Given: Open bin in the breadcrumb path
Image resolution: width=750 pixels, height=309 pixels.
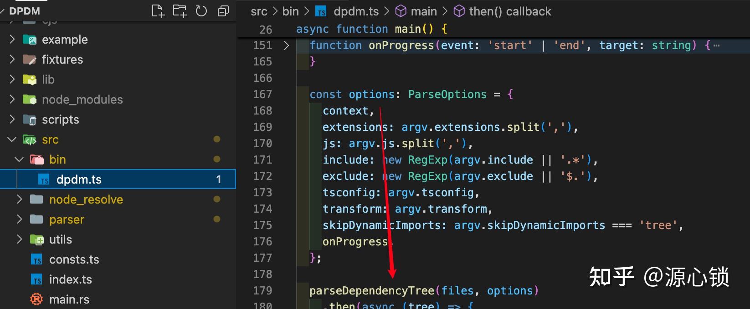Looking at the screenshot, I should pyautogui.click(x=290, y=11).
